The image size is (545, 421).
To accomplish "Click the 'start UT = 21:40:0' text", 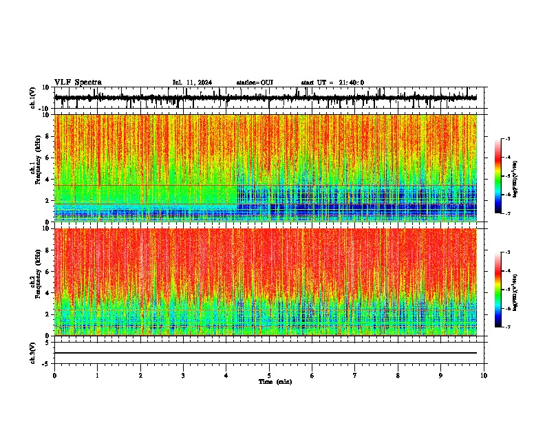I will pos(332,83).
